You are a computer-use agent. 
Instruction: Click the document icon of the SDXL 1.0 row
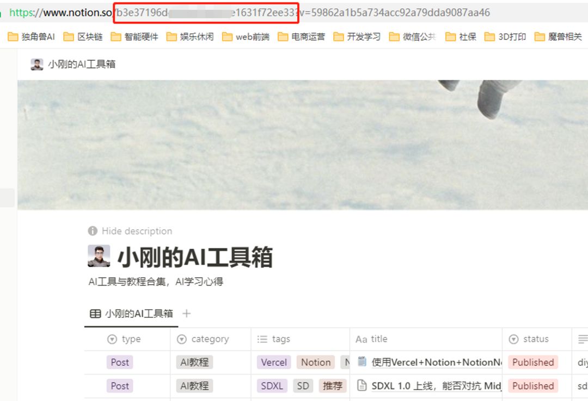pyautogui.click(x=362, y=386)
